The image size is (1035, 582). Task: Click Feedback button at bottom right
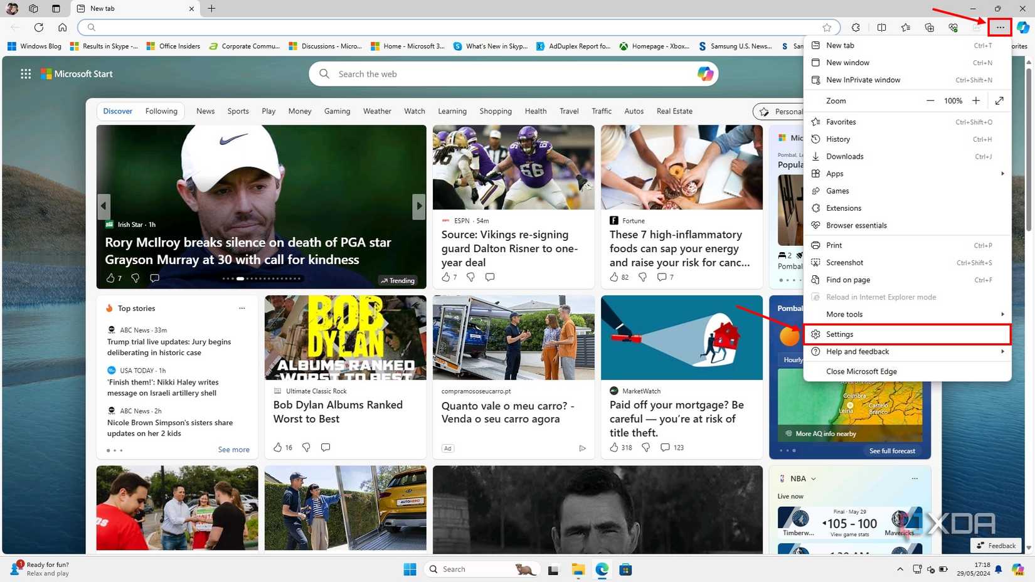[x=996, y=546]
